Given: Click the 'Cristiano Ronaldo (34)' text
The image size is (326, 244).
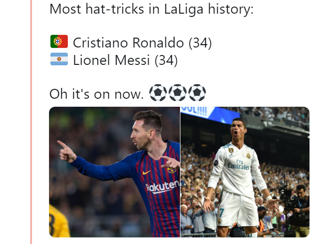Looking at the screenshot, I should (x=142, y=43).
